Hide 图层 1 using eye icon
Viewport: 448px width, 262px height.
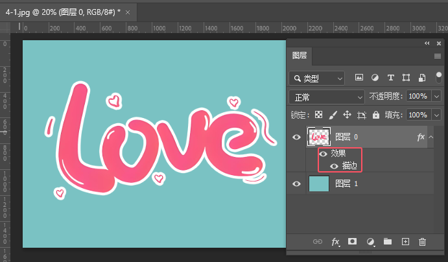pyautogui.click(x=296, y=184)
